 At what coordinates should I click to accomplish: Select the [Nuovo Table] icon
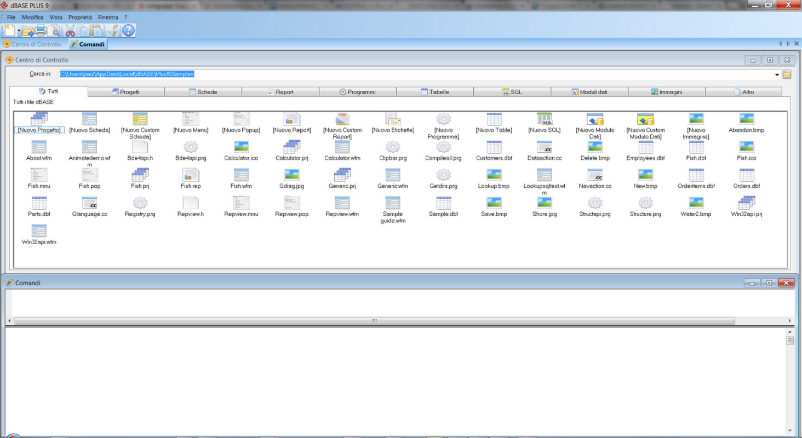pyautogui.click(x=494, y=119)
